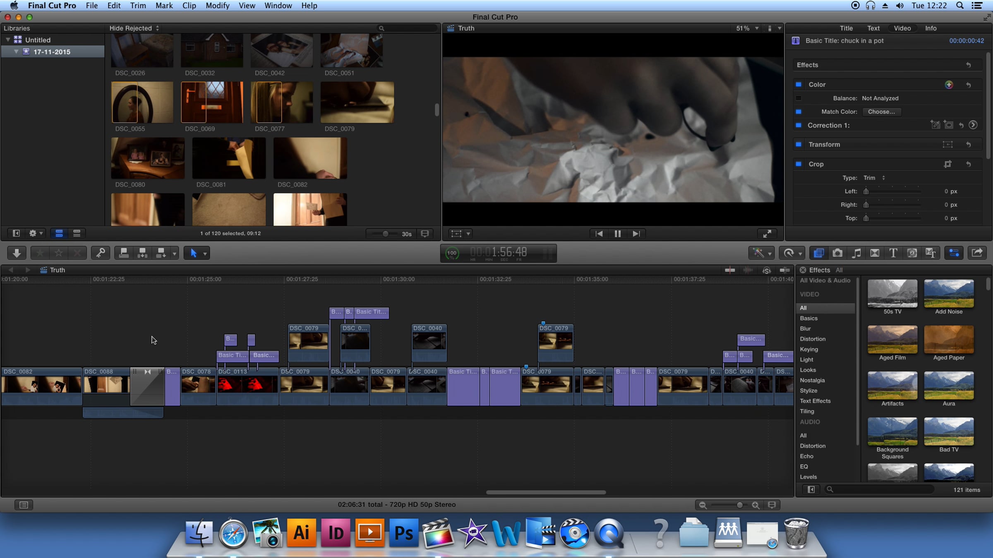Open the Trim menu
Viewport: 993px width, 558px height.
pyautogui.click(x=138, y=5)
